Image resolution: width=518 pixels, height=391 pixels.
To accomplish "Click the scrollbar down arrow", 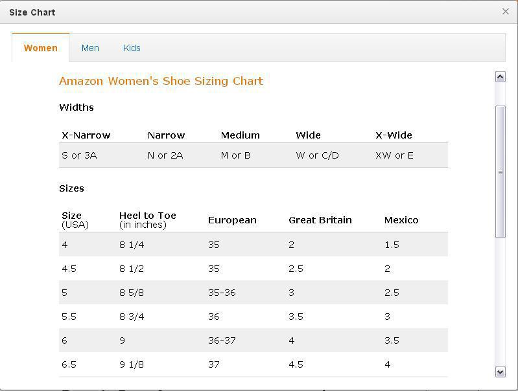I will (x=500, y=372).
